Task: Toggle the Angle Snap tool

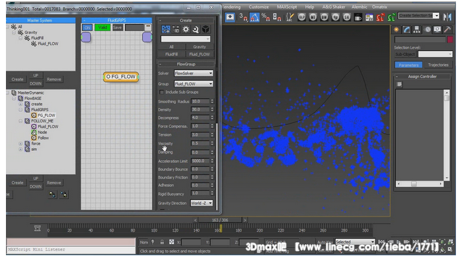Action: [x=254, y=17]
